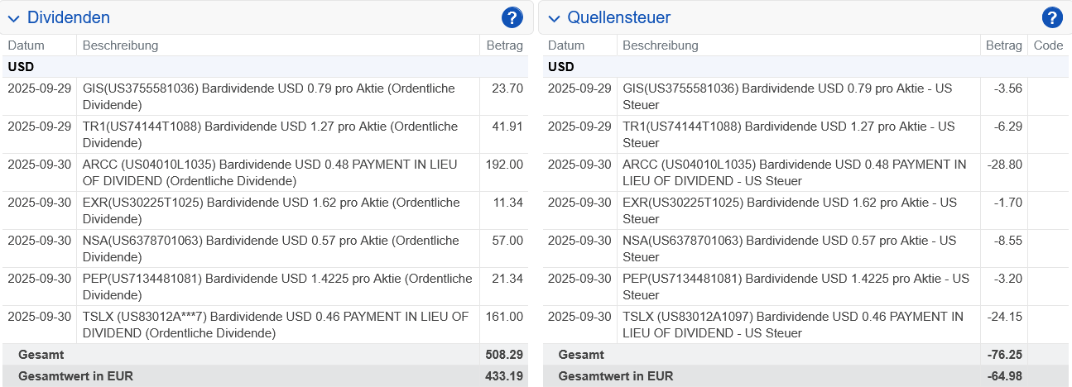
Task: Click the Dividenden Gesamt total 508.29
Action: point(504,355)
